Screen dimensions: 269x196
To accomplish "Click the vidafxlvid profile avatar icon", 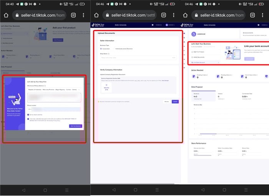I will coord(193,34).
